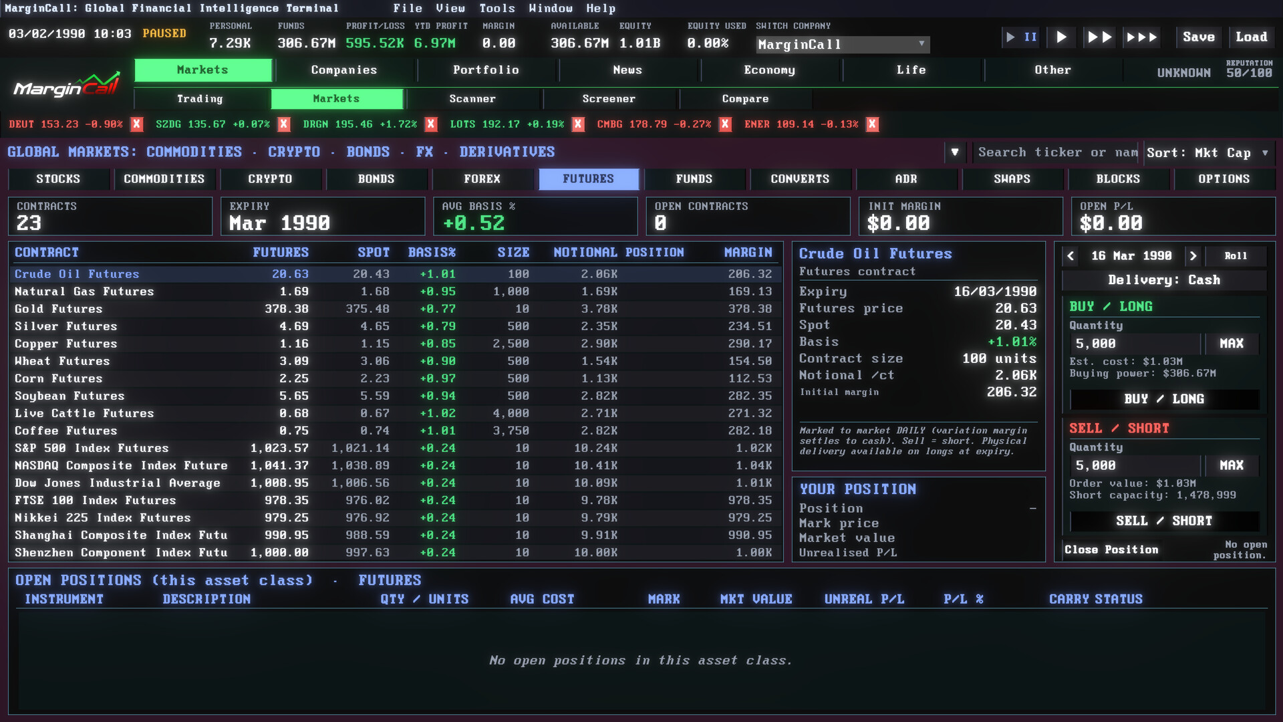Select CRYPTO asset class tab
This screenshot has height=722, width=1283.
tap(270, 179)
